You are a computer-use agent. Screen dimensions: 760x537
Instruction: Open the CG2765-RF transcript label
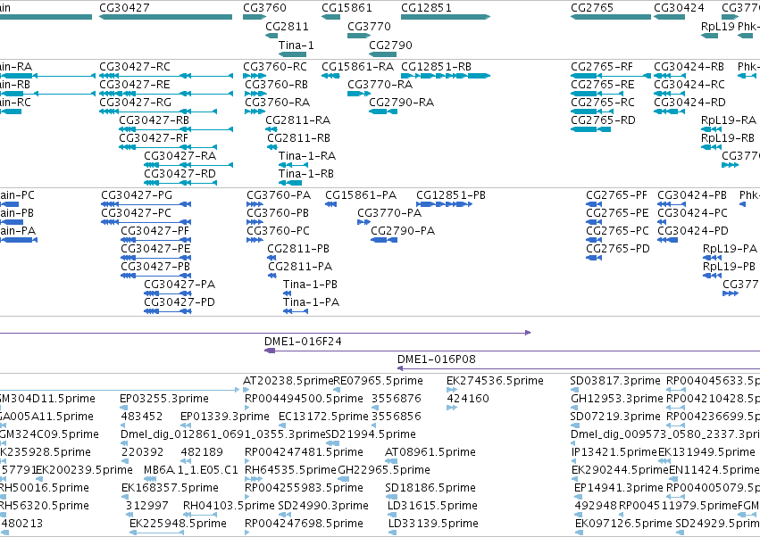click(x=602, y=66)
